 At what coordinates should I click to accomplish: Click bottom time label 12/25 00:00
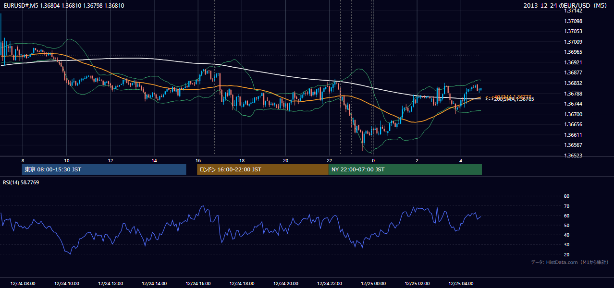(x=373, y=284)
